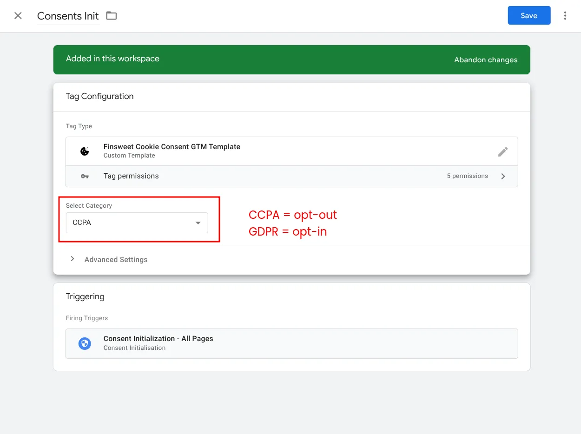The width and height of the screenshot is (581, 434).
Task: Click the key icon beside Tag permissions
Action: pos(85,176)
